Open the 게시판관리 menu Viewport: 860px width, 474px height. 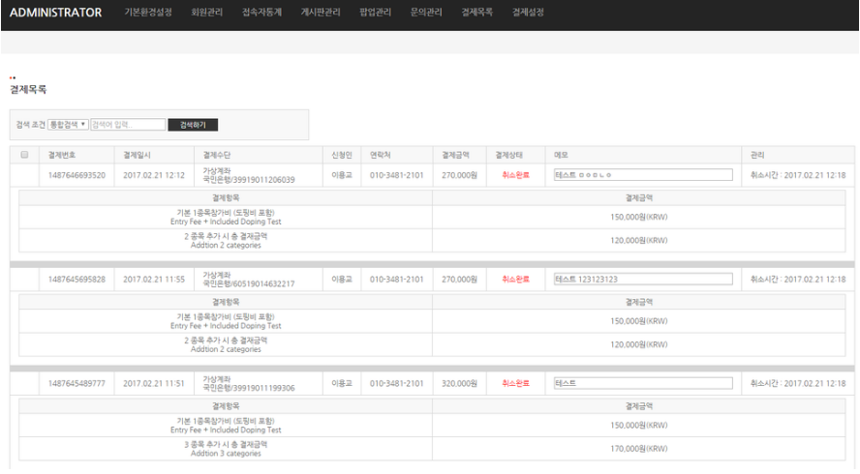point(321,13)
